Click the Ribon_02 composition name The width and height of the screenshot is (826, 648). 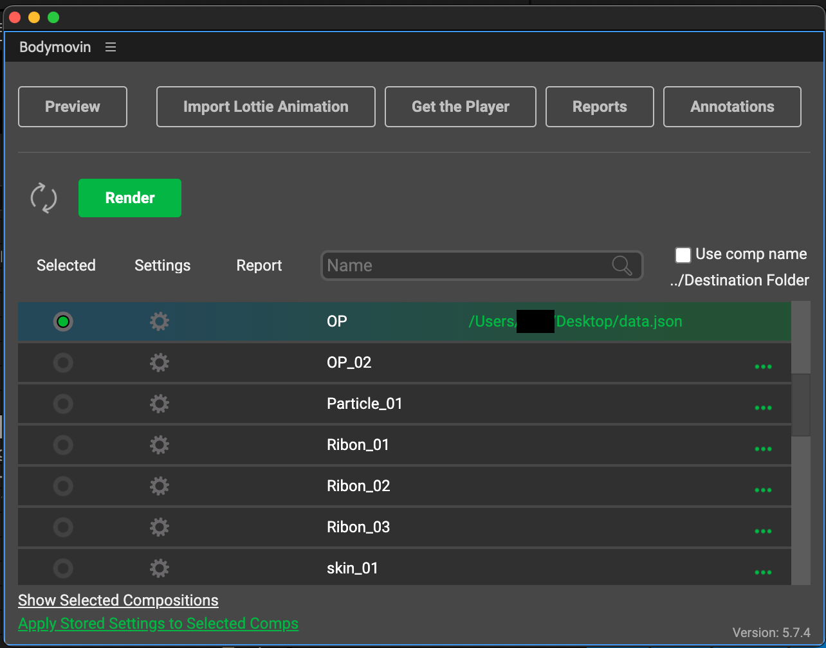(x=359, y=486)
